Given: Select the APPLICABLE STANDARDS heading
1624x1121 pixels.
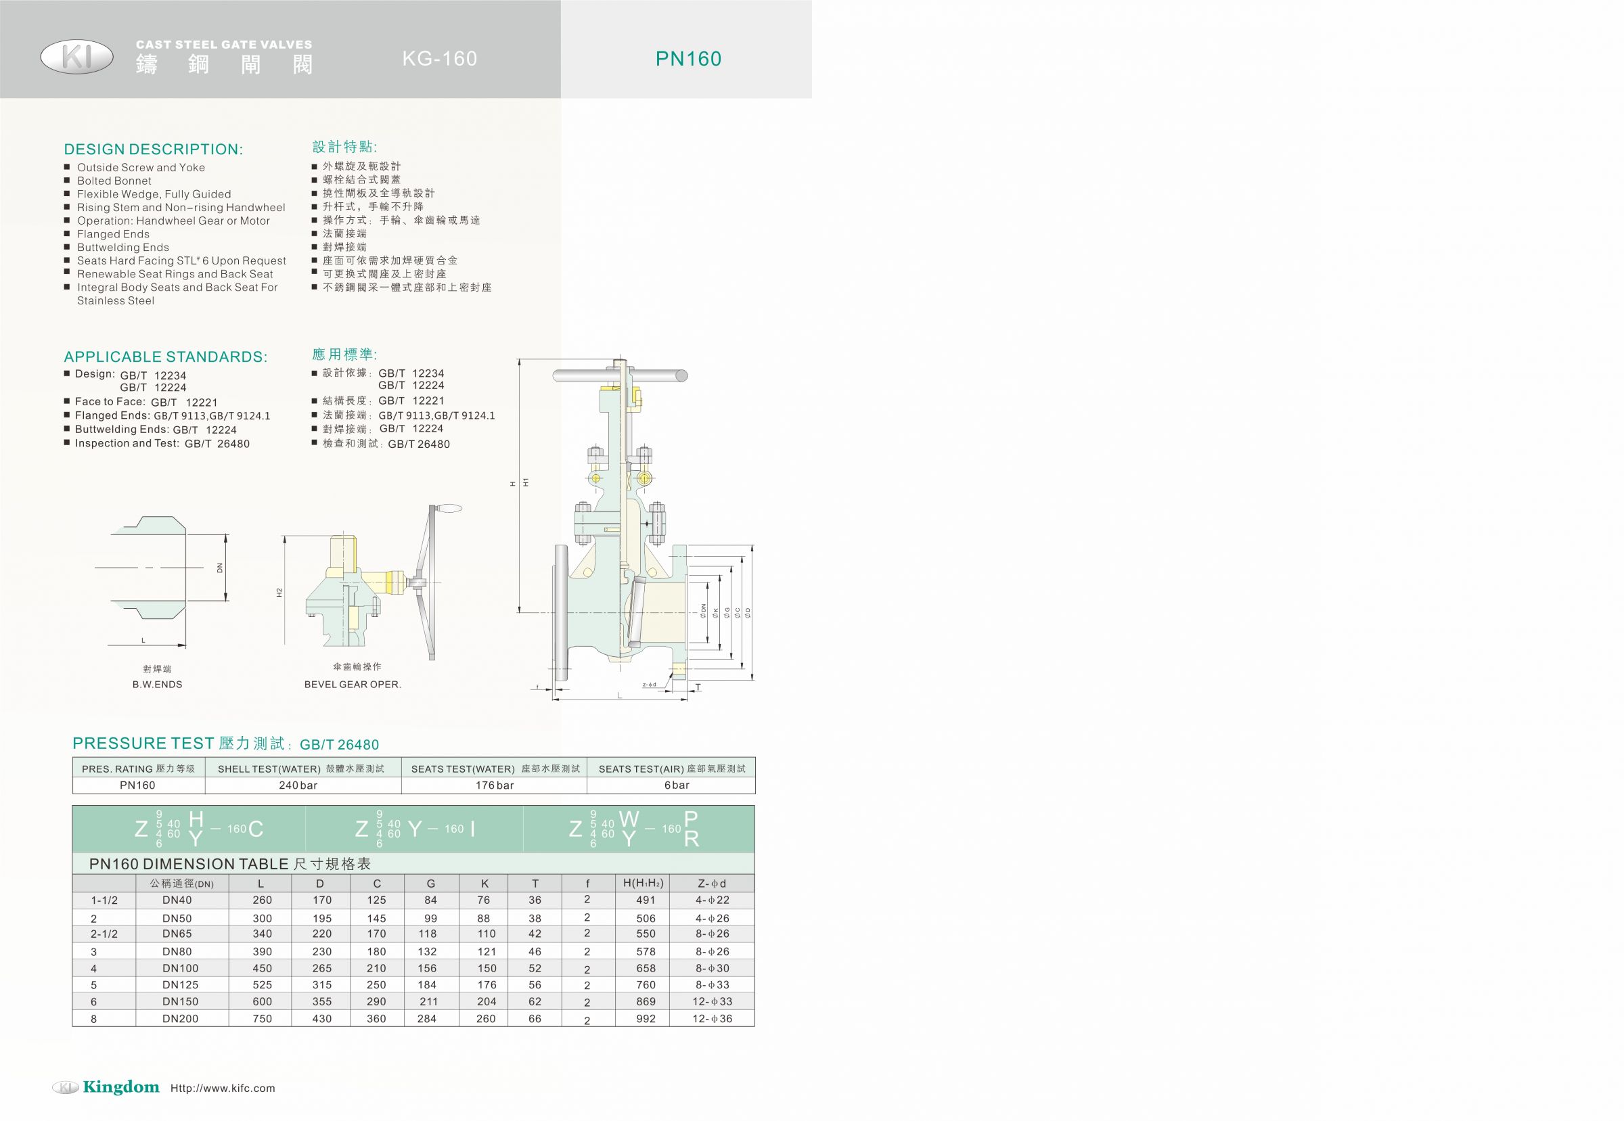Looking at the screenshot, I should click(x=165, y=357).
